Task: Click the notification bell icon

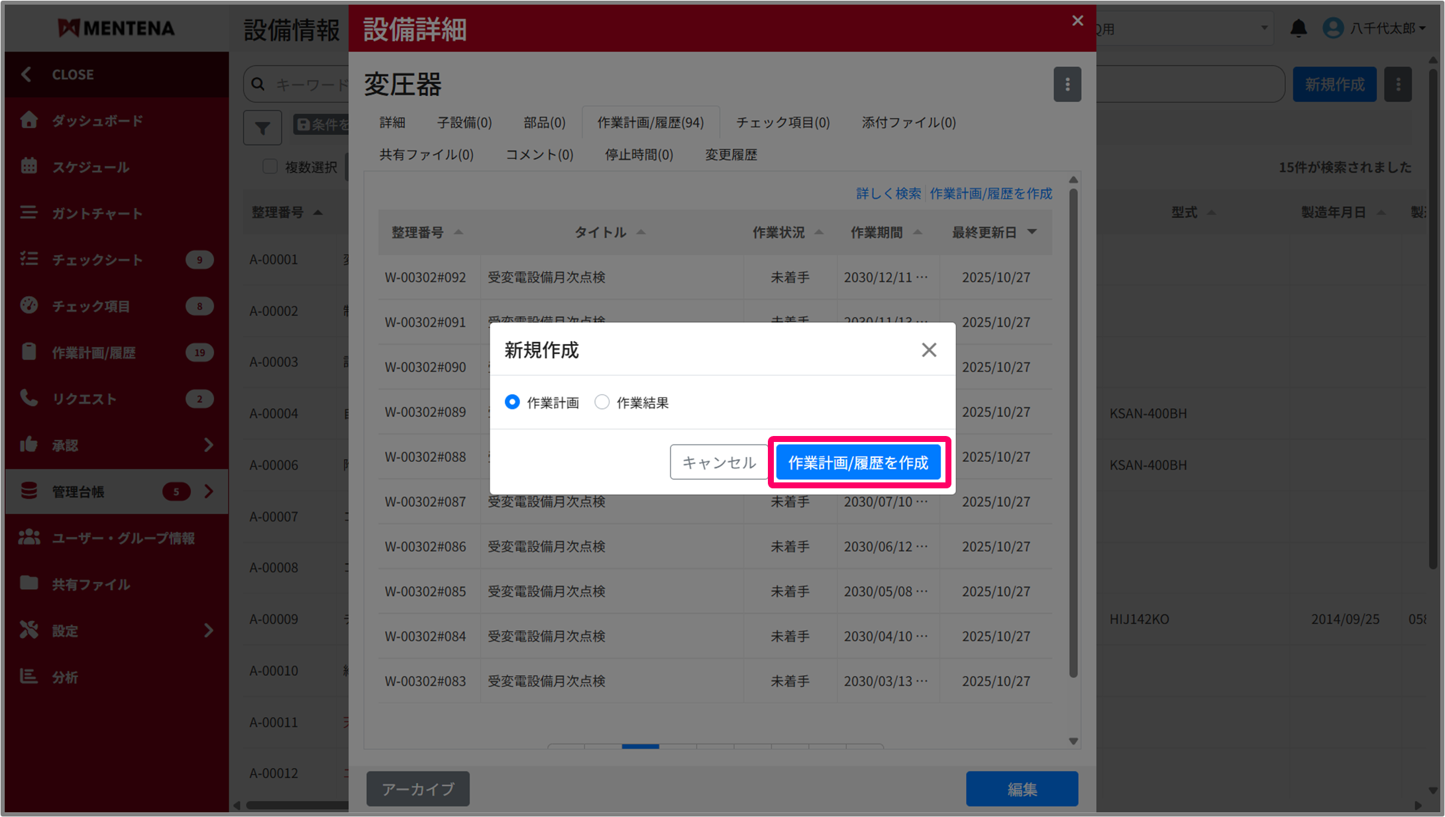Action: point(1298,28)
